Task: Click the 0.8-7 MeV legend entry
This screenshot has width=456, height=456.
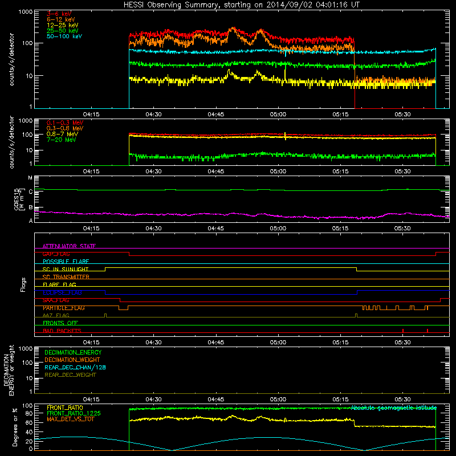Action: coord(63,134)
